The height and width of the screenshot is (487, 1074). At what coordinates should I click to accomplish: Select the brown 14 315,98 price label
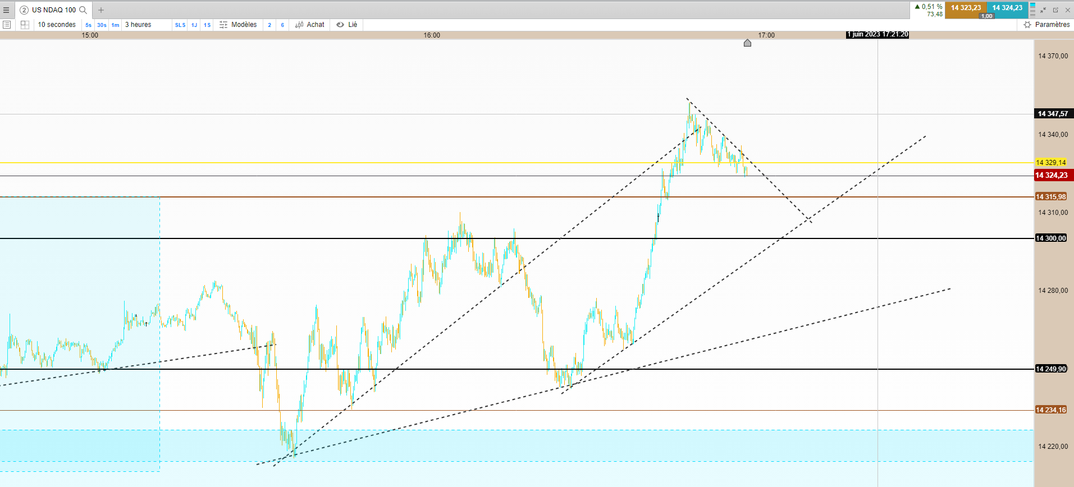coord(1050,197)
